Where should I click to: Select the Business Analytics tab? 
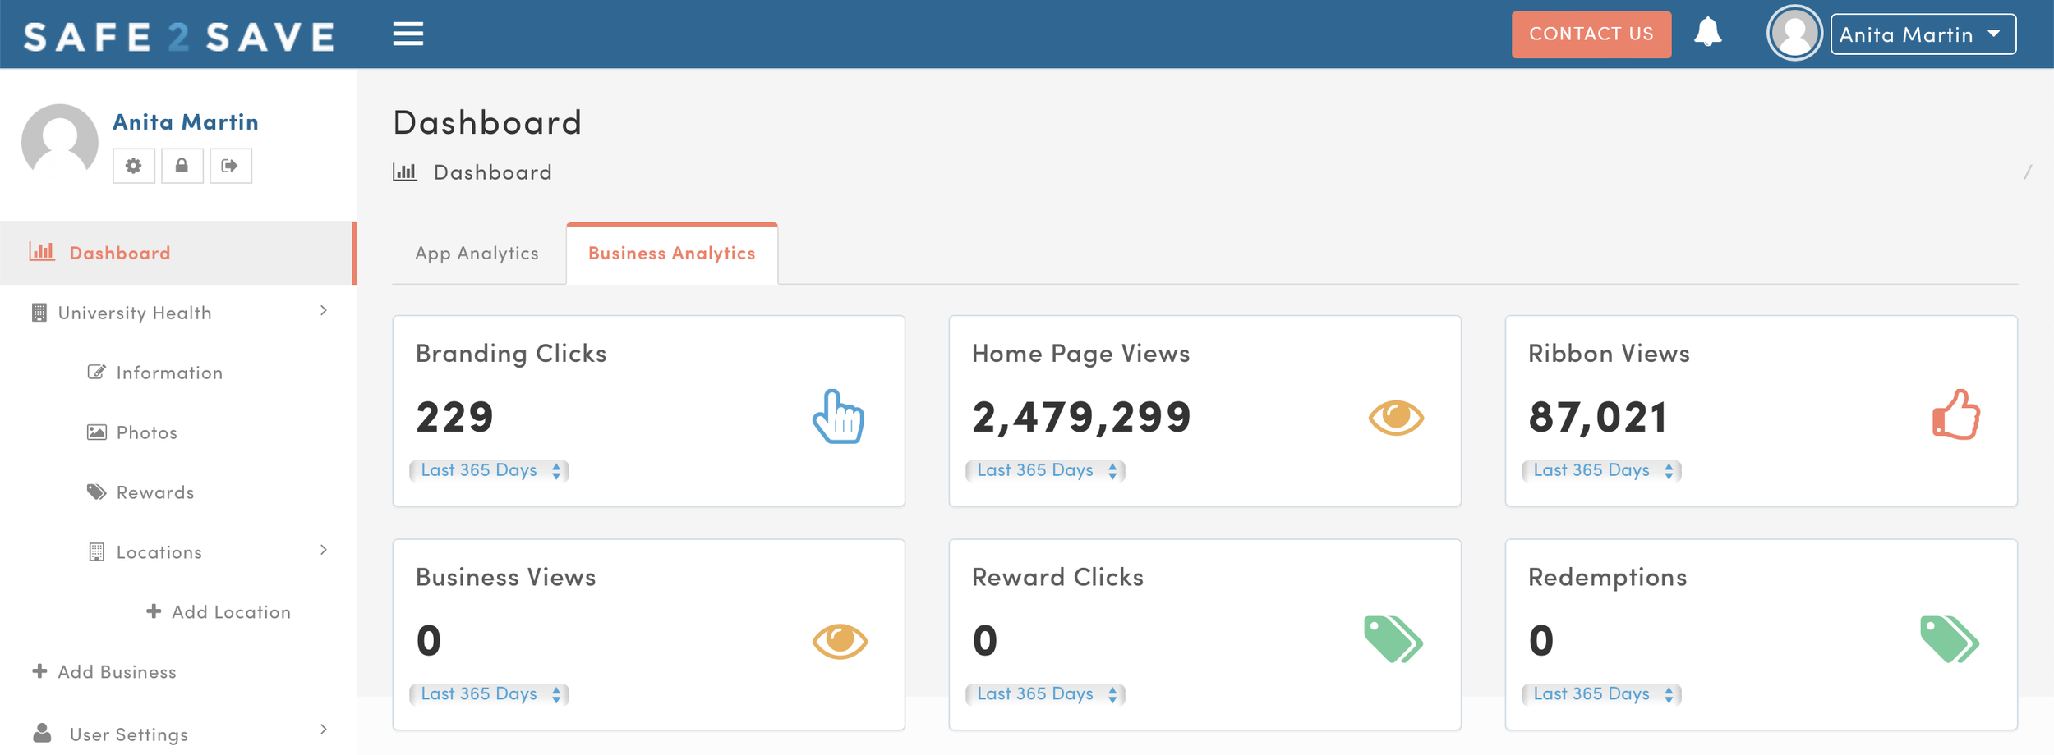coord(672,254)
